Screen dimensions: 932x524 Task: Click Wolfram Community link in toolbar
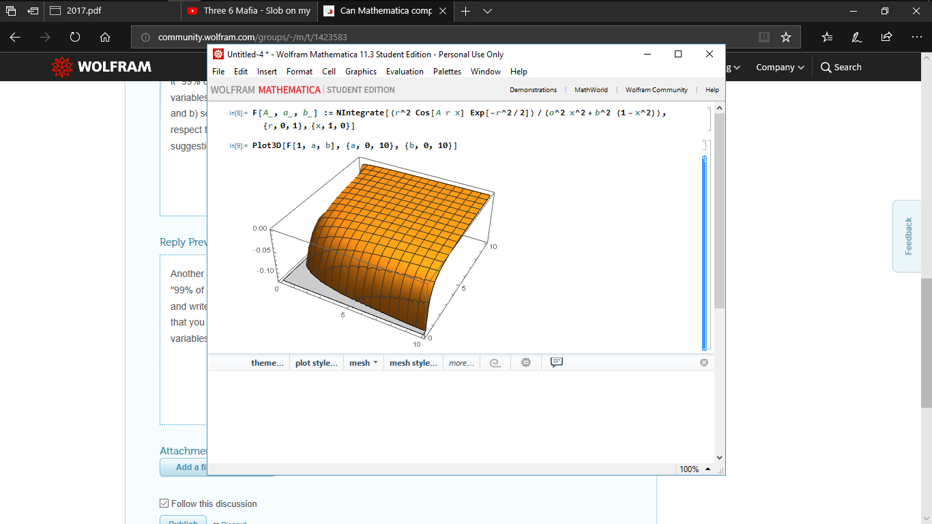656,90
